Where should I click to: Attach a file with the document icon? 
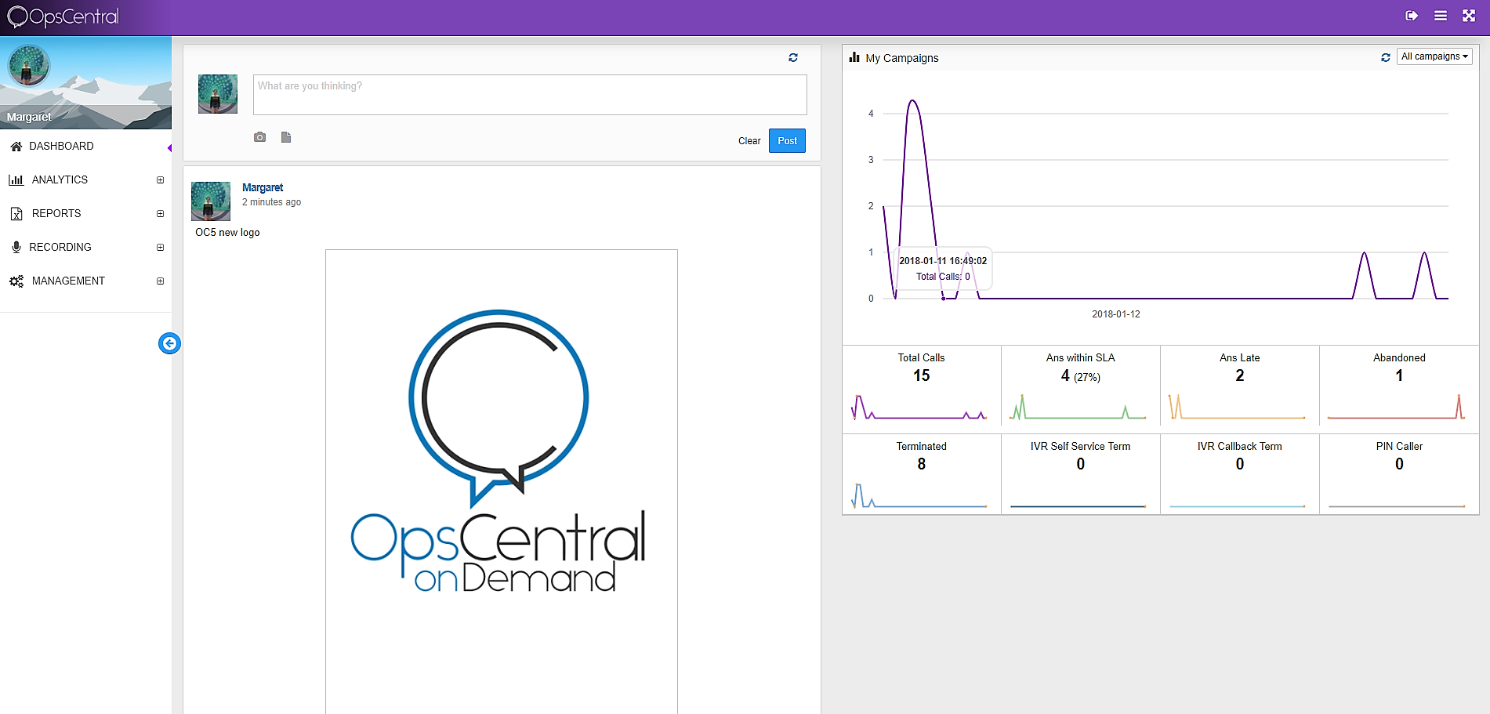[286, 137]
